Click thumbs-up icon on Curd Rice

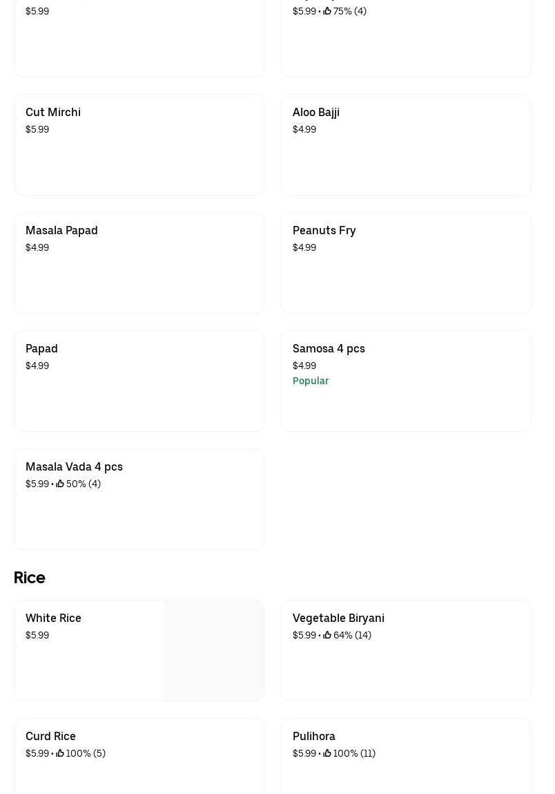60,753
